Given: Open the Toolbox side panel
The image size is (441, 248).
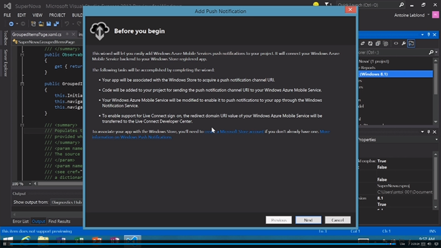Looking at the screenshot, I should point(6,38).
